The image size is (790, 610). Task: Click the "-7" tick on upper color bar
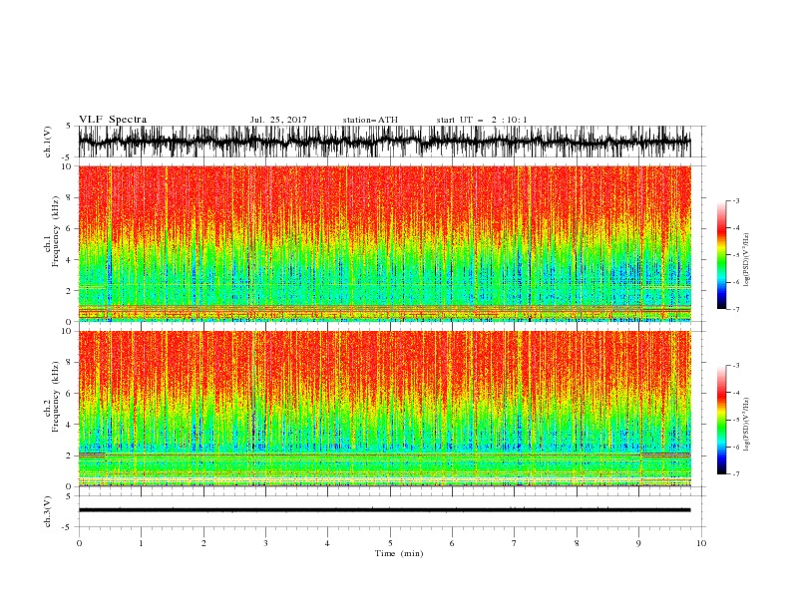pos(736,309)
